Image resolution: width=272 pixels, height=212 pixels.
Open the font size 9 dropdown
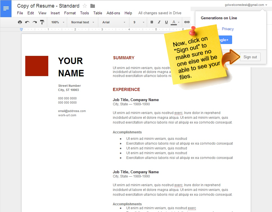[139, 22]
